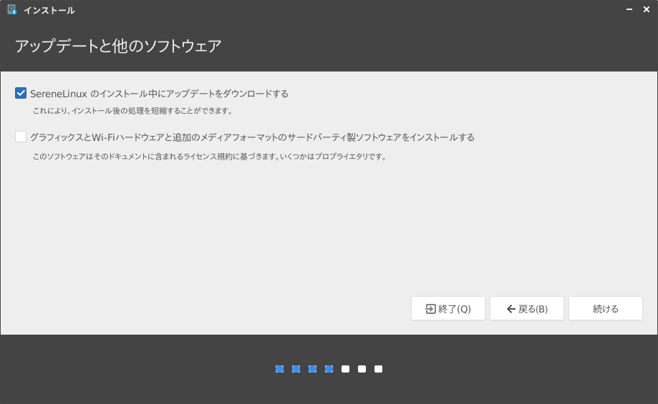Screen dimensions: 658x404
Task: Close the installer window
Action: (647, 9)
